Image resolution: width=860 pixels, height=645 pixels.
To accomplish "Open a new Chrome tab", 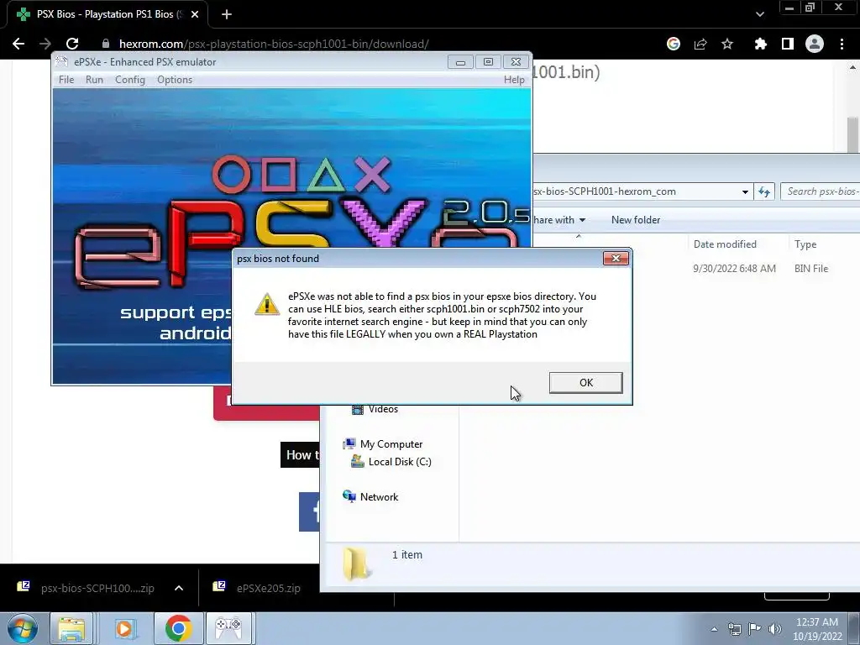I will (x=227, y=14).
